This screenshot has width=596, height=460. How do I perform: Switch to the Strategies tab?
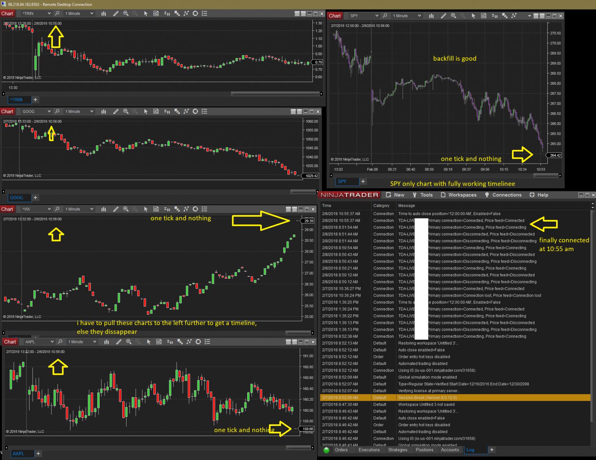pos(398,450)
